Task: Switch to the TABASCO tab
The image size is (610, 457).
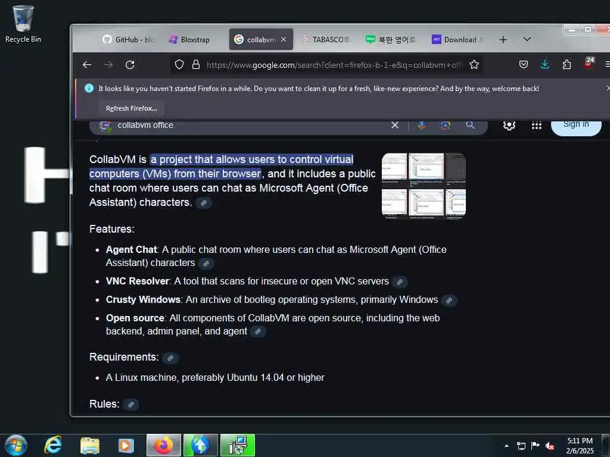Action: coord(326,40)
